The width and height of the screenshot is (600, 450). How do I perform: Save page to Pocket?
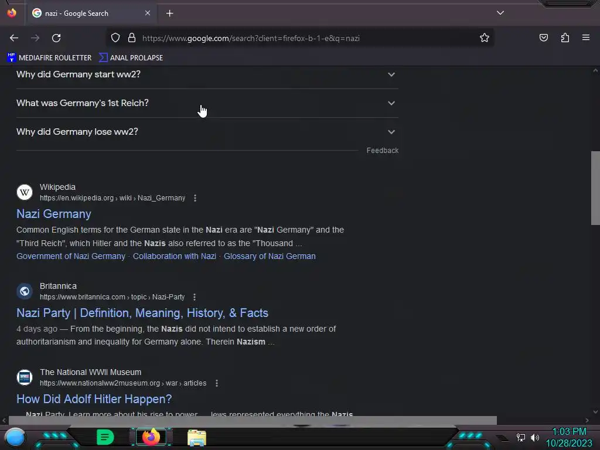coord(543,38)
